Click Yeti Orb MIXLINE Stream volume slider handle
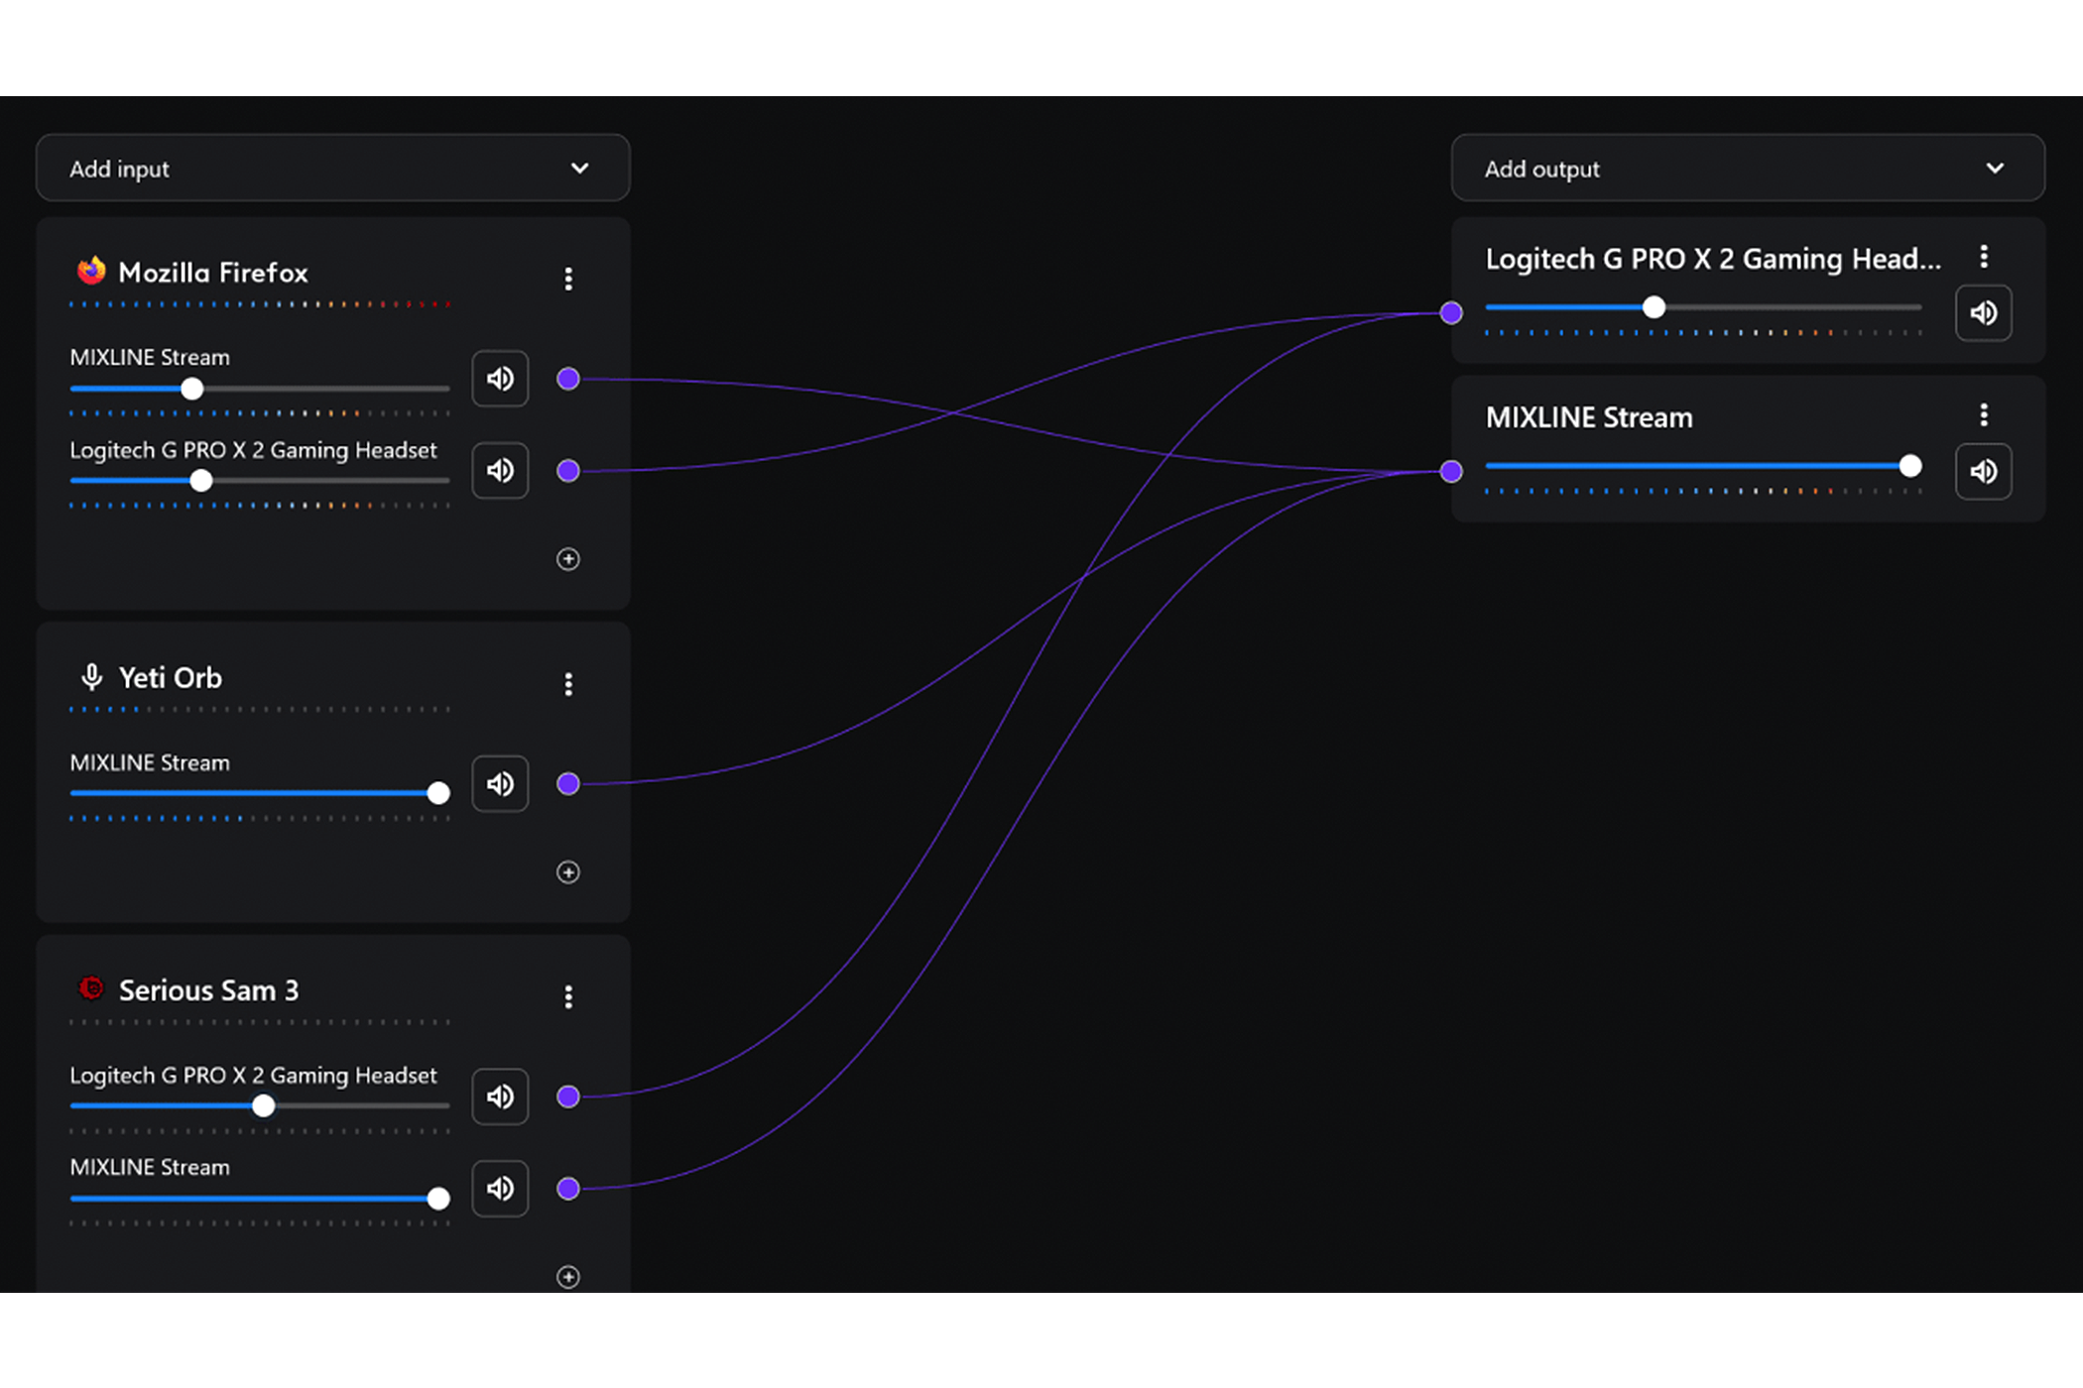Viewport: 2083px width, 1388px height. click(x=438, y=793)
